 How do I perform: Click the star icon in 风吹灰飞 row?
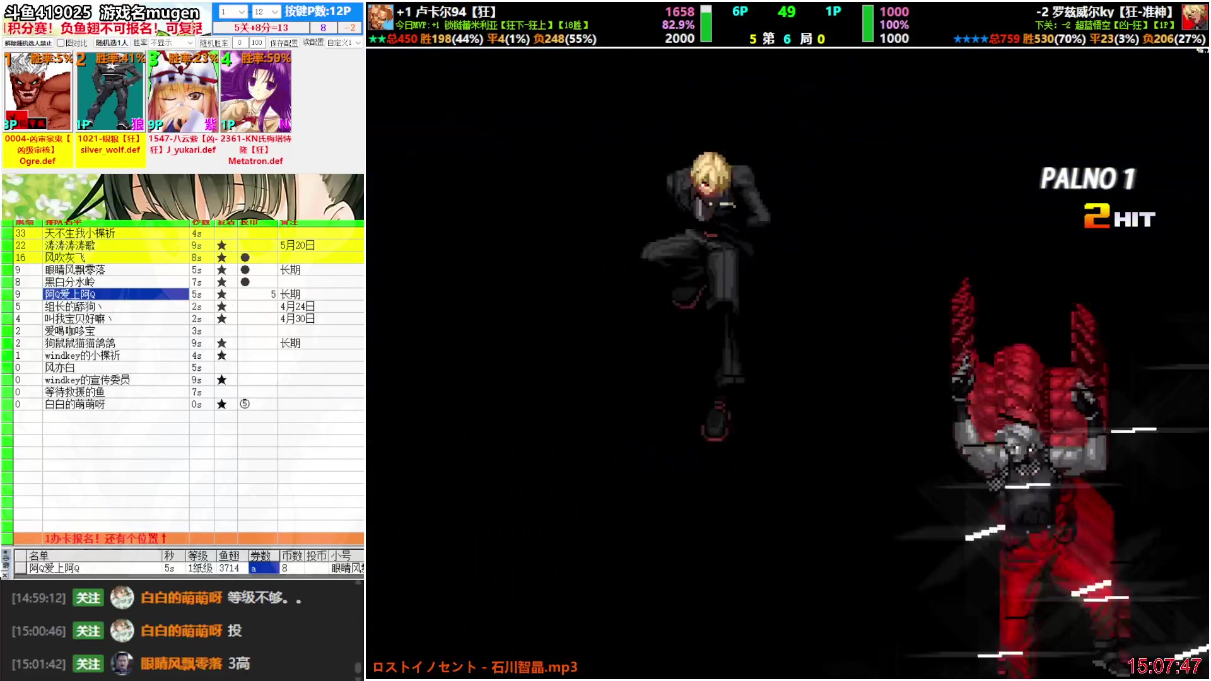221,257
